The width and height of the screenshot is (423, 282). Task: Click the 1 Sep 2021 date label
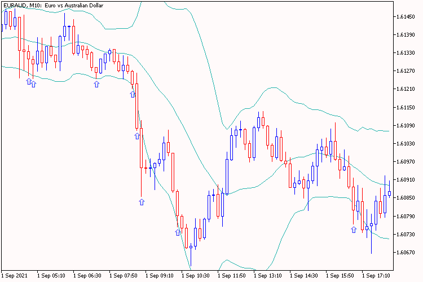coord(14,276)
